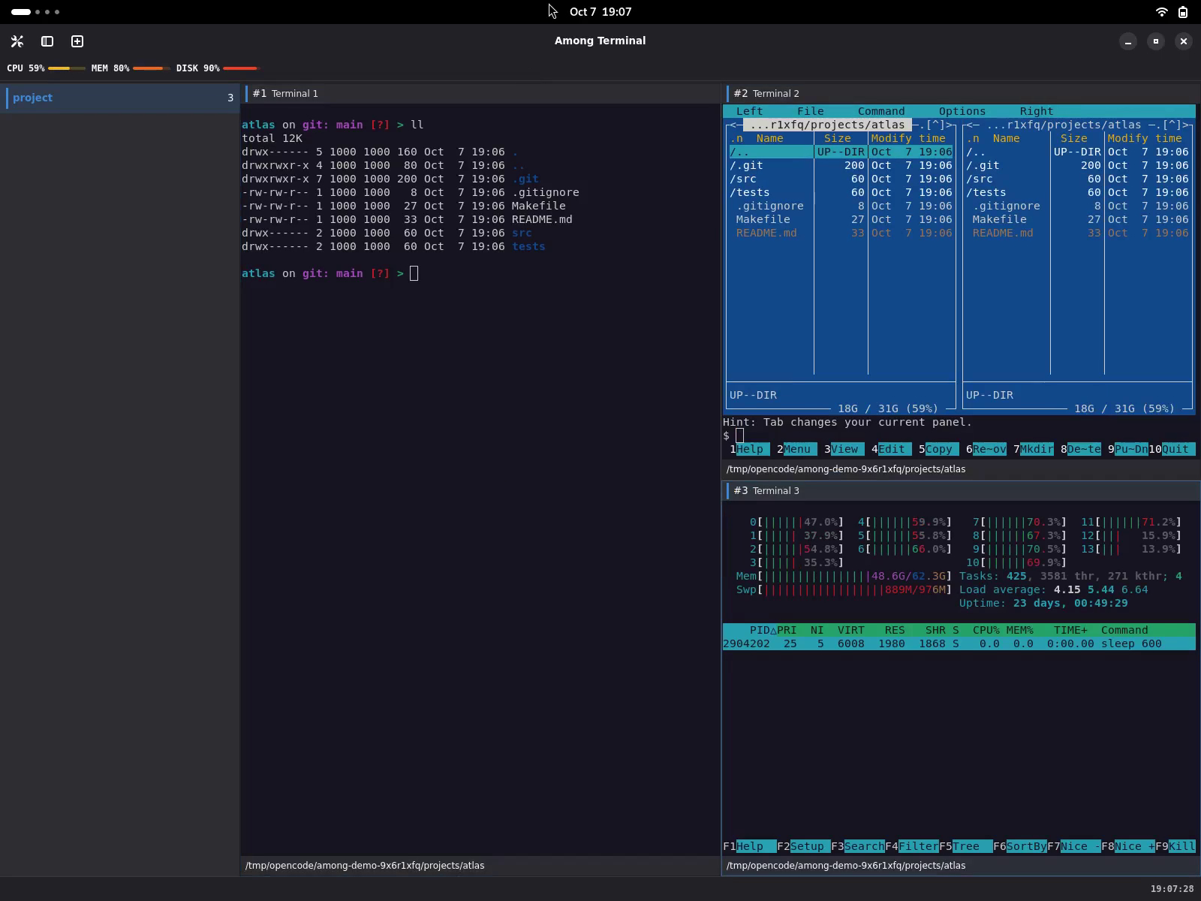Sort left panel by Modify time header
The height and width of the screenshot is (901, 1201).
tap(908, 138)
